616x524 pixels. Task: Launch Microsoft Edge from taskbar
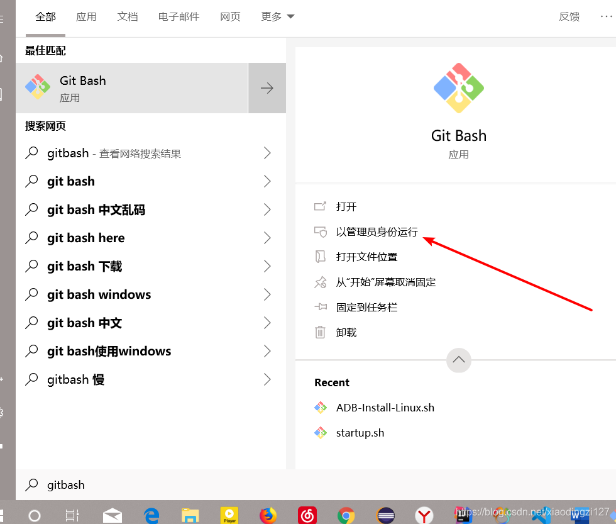click(151, 515)
